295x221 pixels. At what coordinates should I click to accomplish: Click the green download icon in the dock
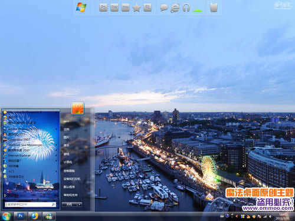(198, 10)
